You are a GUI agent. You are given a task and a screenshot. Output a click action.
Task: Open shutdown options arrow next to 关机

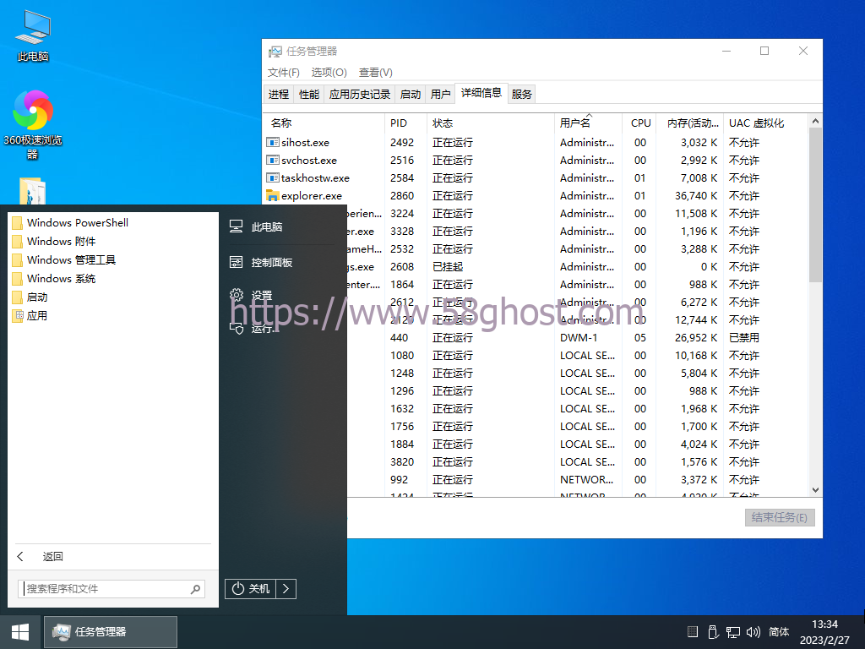286,588
